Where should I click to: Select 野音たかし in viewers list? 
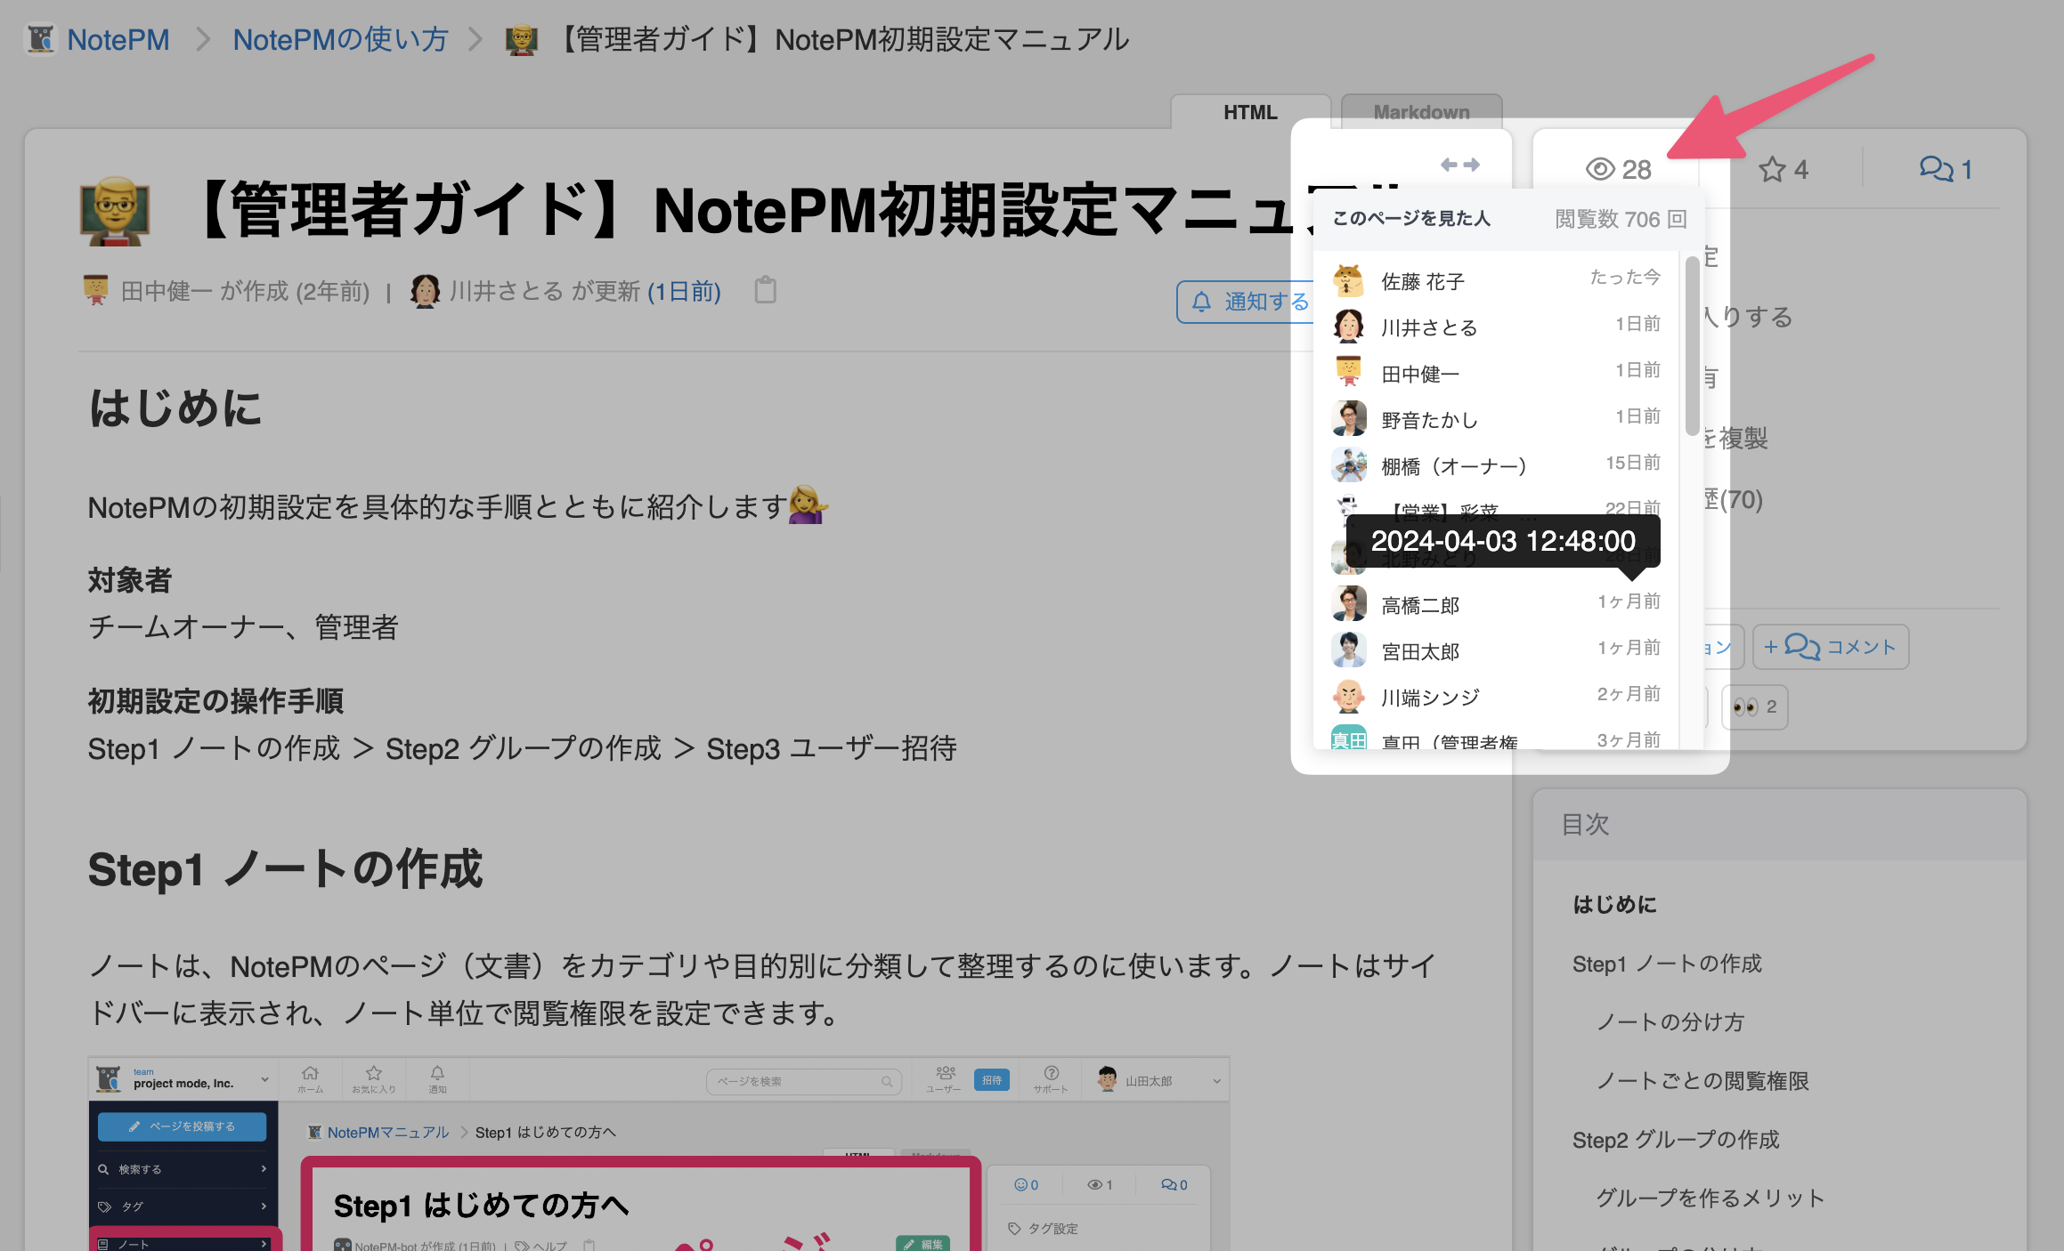[1496, 420]
